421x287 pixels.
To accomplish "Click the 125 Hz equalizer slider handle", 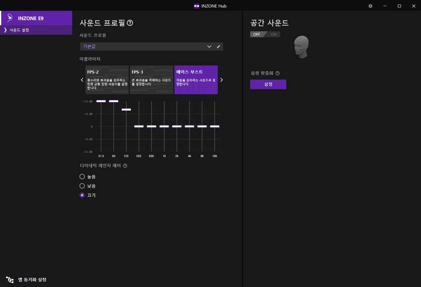I will (126, 110).
